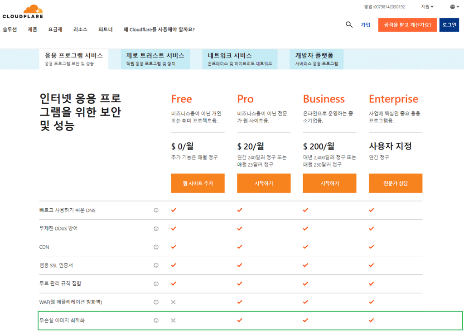Viewport: 464px width, 331px height.
Task: Open the 솔루션 menu
Action: 10,29
